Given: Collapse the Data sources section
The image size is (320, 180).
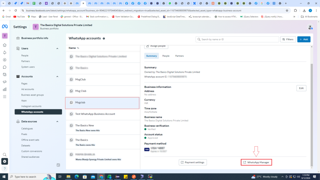Looking at the screenshot, I should [x=57, y=122].
